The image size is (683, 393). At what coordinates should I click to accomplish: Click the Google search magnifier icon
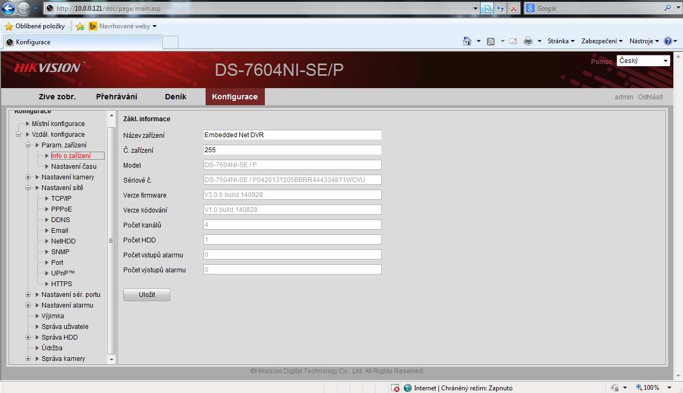tap(668, 8)
